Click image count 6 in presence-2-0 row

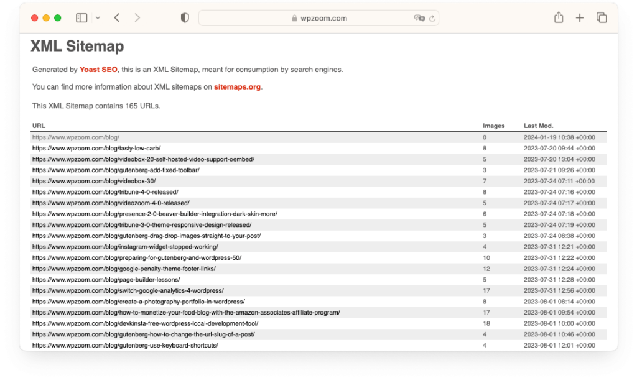click(x=485, y=214)
